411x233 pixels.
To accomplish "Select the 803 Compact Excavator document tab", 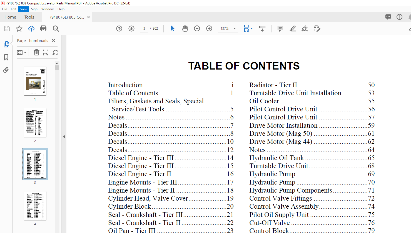I will click(67, 17).
